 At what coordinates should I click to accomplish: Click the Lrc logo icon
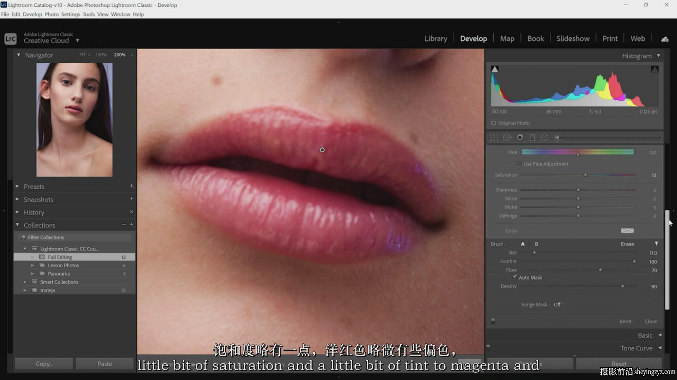11,38
